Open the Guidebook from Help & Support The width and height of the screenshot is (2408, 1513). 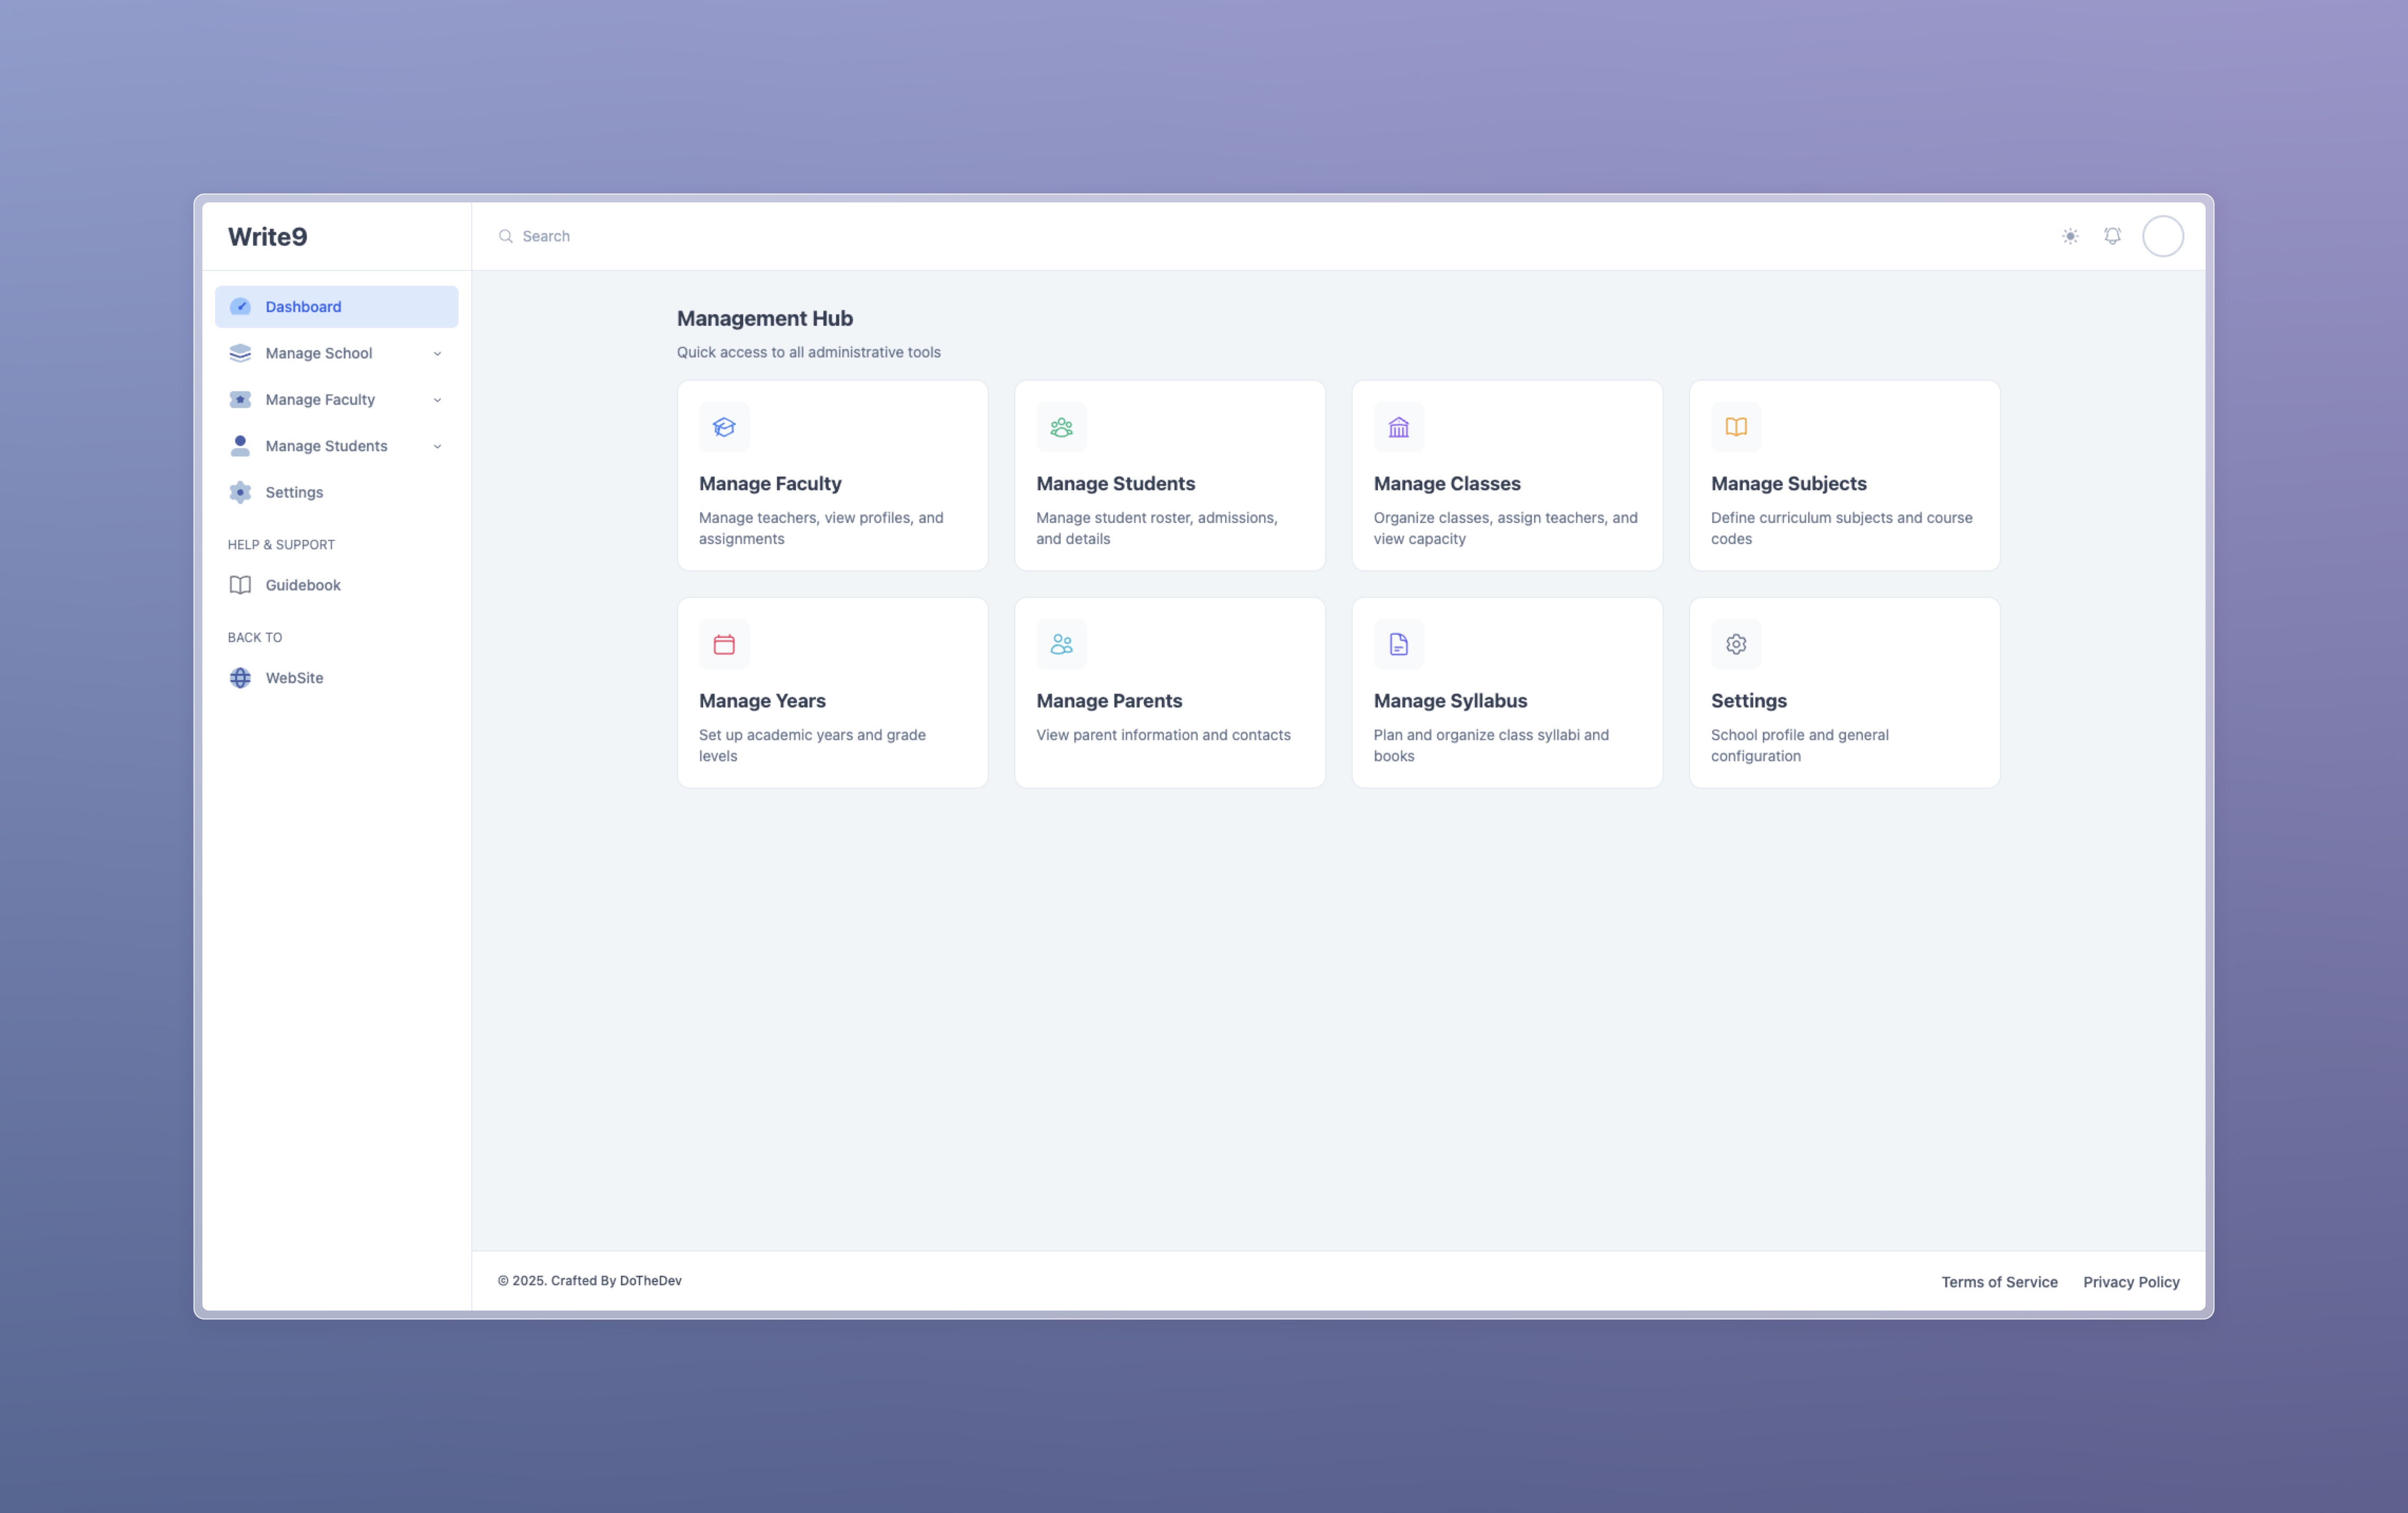[x=302, y=584]
